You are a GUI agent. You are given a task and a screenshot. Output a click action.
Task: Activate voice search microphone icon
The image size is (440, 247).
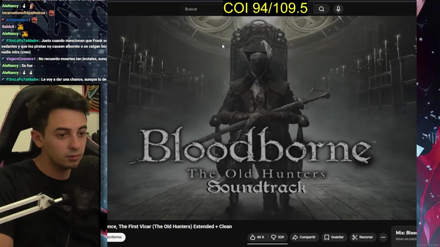(338, 9)
